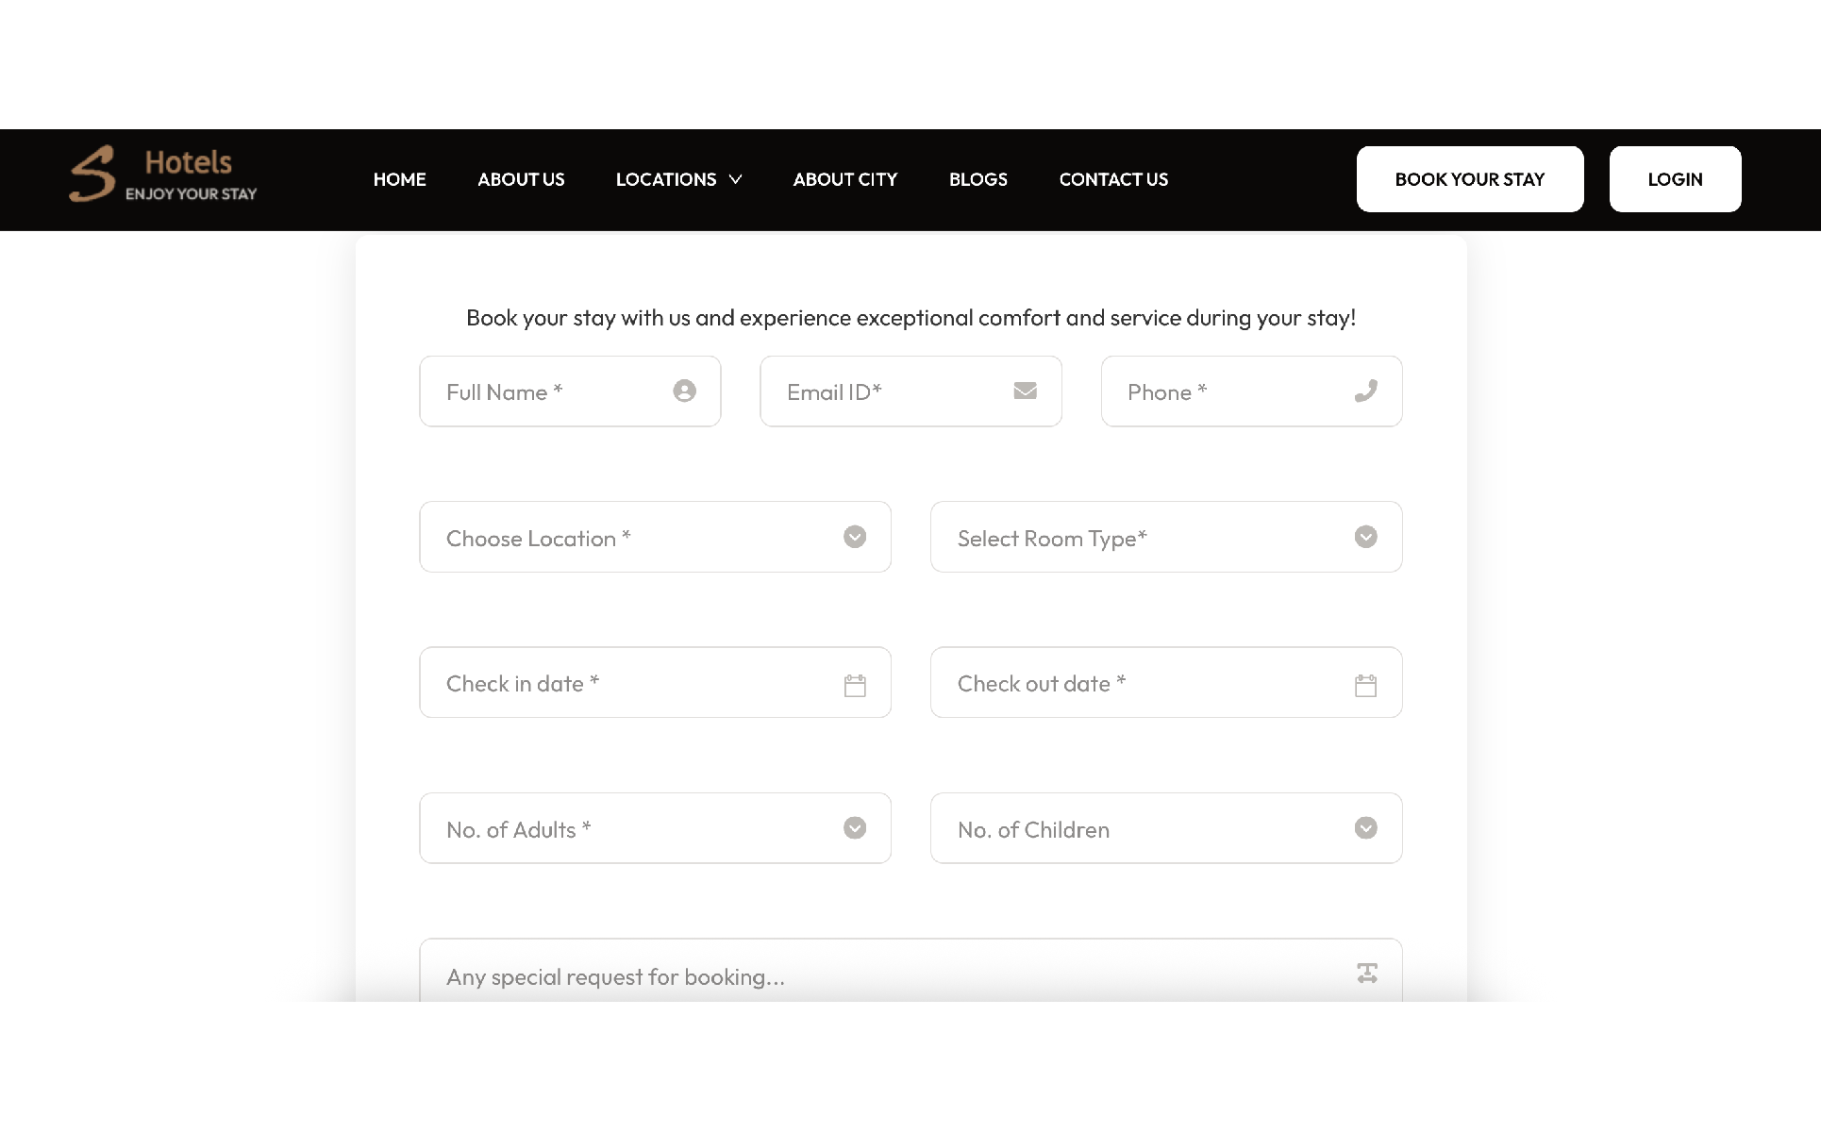Click the S Hotels logo
The height and width of the screenshot is (1132, 1821).
[x=163, y=175]
